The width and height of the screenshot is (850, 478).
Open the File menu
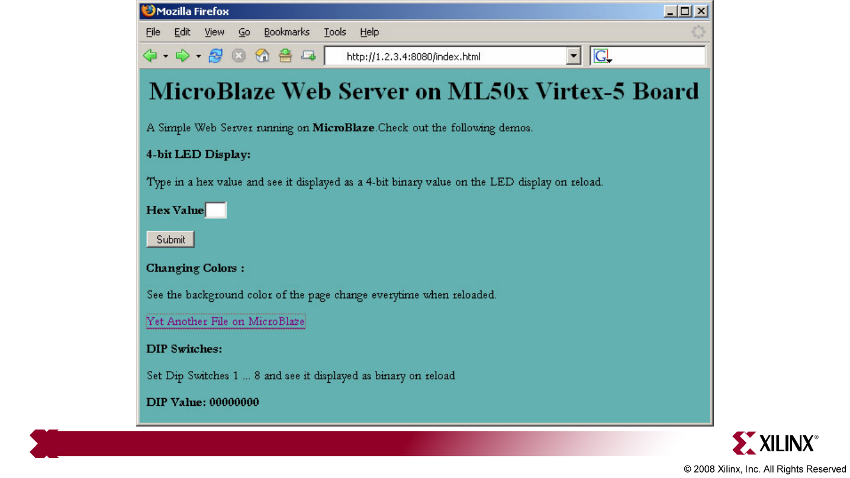[153, 32]
